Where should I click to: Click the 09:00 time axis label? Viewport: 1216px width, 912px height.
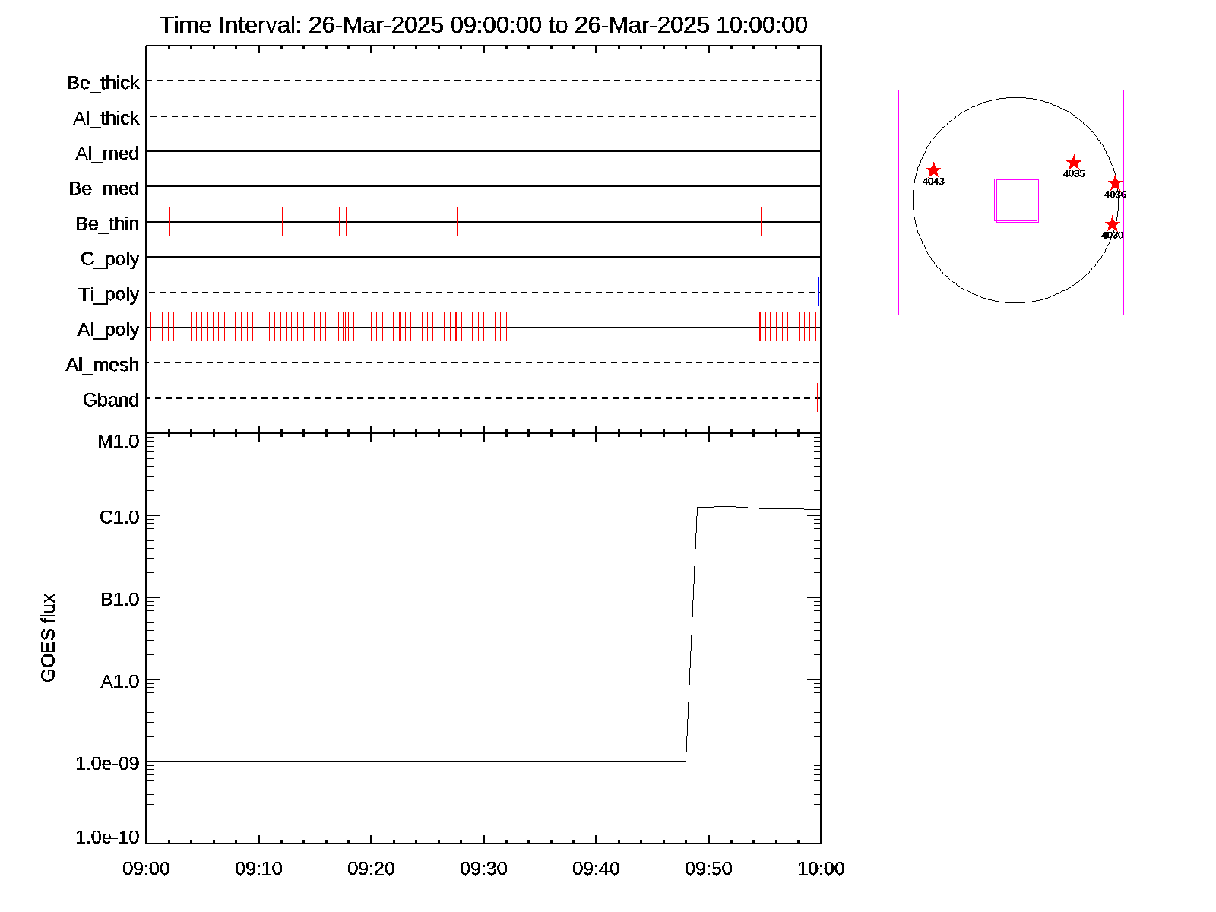[146, 869]
